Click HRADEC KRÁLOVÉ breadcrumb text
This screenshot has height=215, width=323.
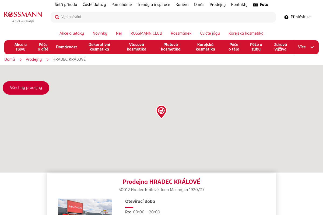tap(69, 59)
